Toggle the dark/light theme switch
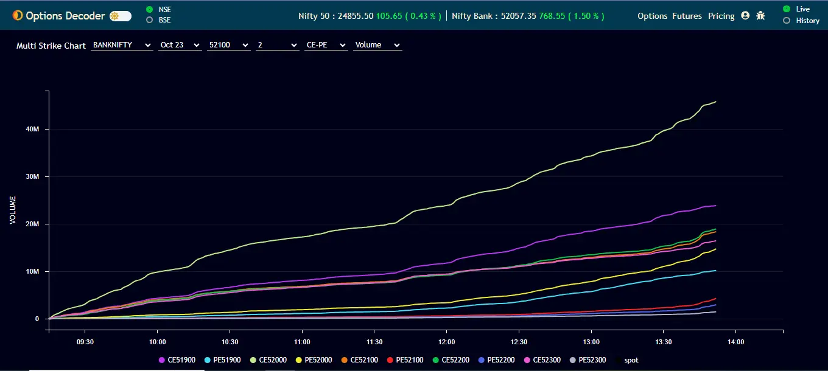Screen dimensions: 828x371 pyautogui.click(x=121, y=16)
